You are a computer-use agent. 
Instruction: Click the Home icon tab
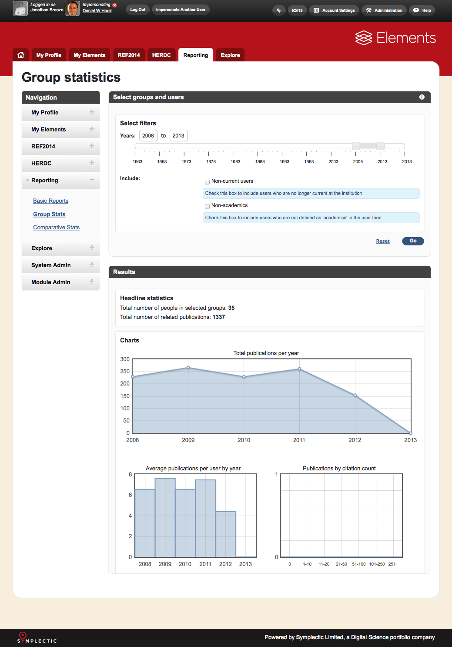coord(21,55)
